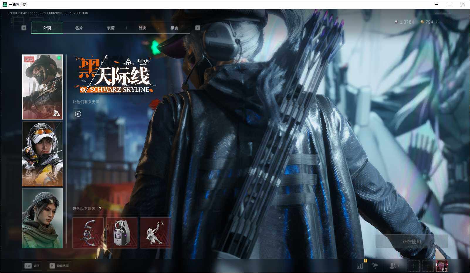470x273 pixels.
Task: Click the H 隐藏界面 hide interface button
Action: point(59,266)
